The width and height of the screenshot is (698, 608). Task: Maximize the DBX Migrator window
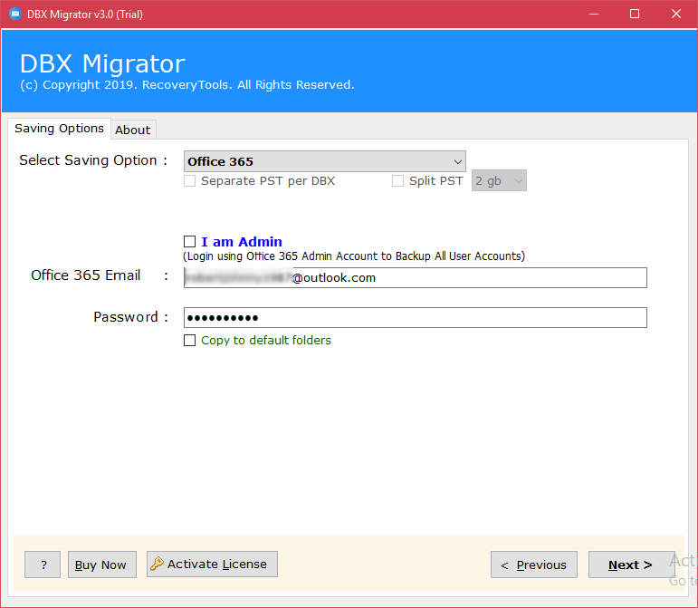coord(635,14)
